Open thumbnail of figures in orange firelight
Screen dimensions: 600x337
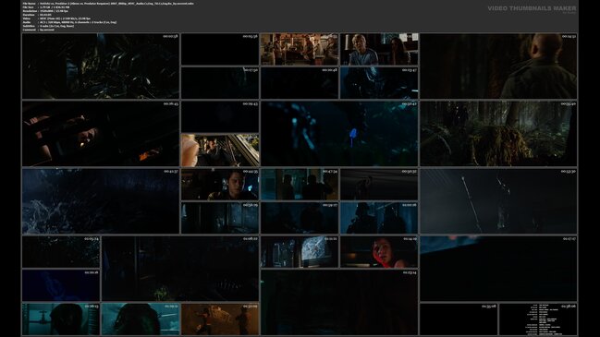[220, 319]
